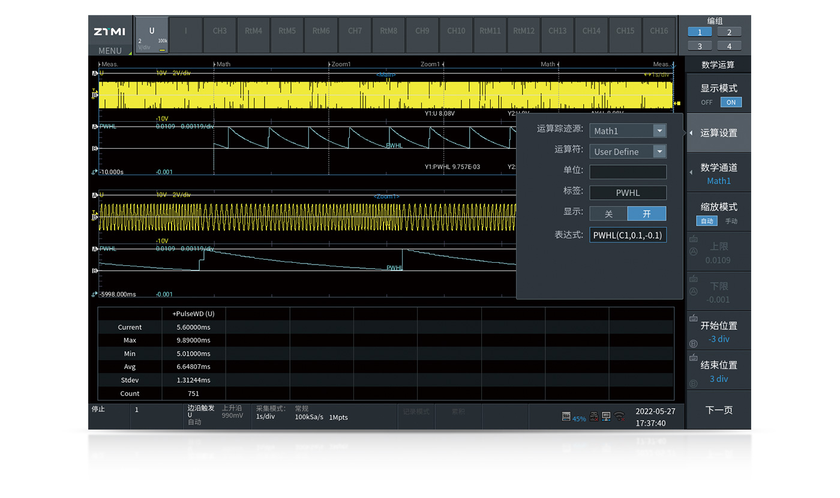
Task: Click the SSD storage usage icon
Action: point(566,417)
